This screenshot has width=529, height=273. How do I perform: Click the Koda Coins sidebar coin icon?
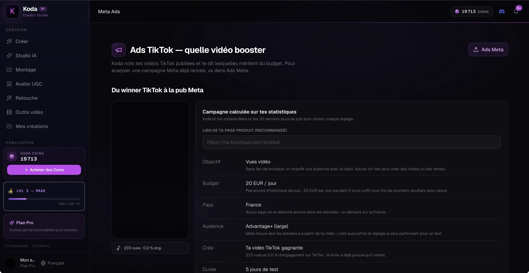click(12, 156)
